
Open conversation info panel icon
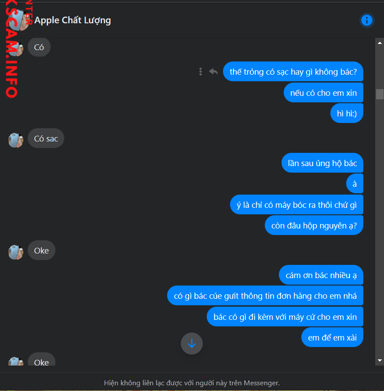pos(366,20)
